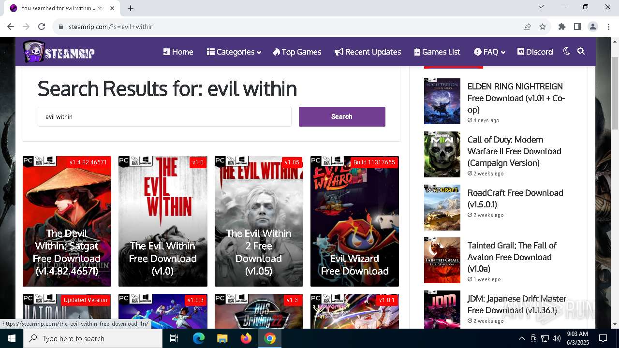Screen dimensions: 619x348
Task: Open the site search magnifier icon
Action: (x=581, y=51)
